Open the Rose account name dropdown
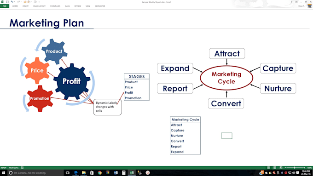The image size is (313, 176). tap(302, 6)
